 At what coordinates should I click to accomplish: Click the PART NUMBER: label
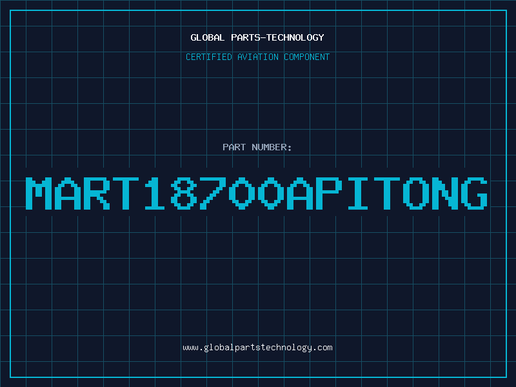click(257, 147)
